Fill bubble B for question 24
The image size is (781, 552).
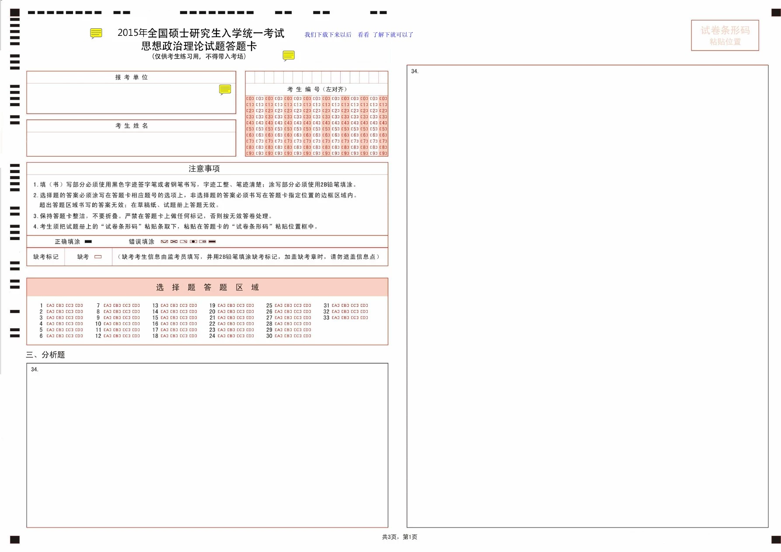[x=231, y=336]
